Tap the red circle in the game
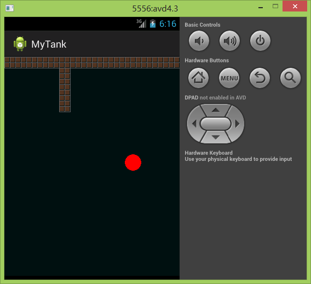This screenshot has width=311, height=284. 133,163
